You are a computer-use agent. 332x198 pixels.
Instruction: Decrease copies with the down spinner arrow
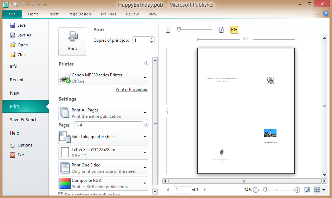152,42
